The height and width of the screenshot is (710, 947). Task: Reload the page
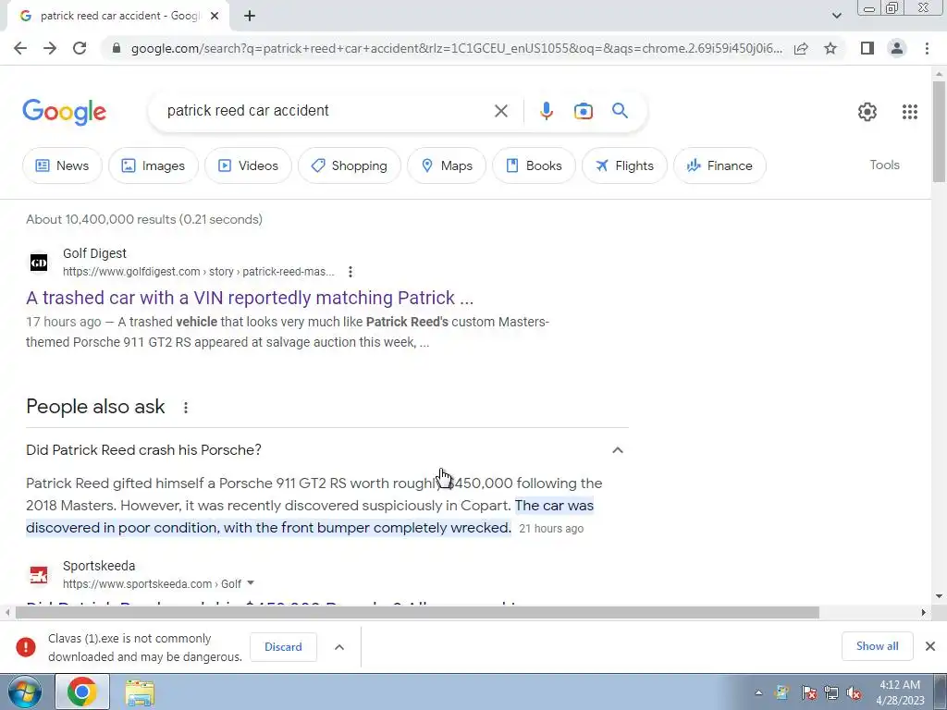[80, 48]
